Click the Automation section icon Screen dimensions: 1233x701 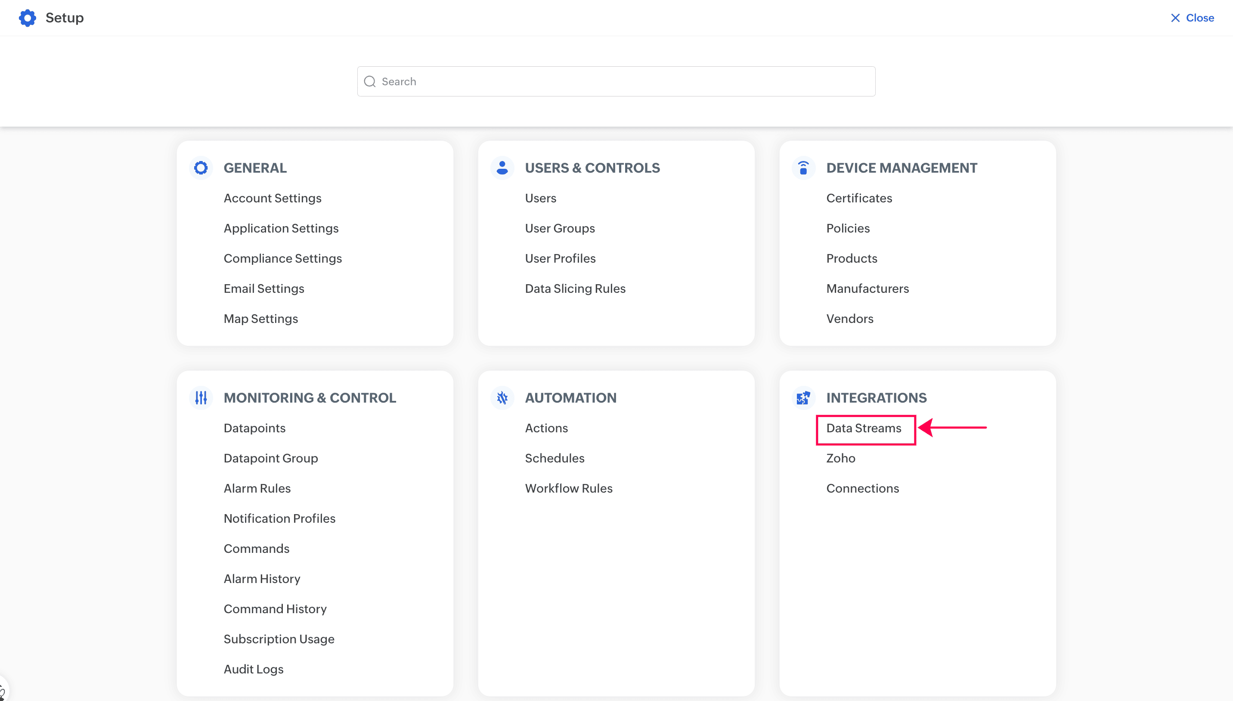[x=502, y=398]
